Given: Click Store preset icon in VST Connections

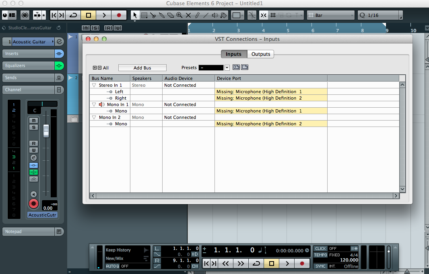Looking at the screenshot, I should pyautogui.click(x=236, y=67).
